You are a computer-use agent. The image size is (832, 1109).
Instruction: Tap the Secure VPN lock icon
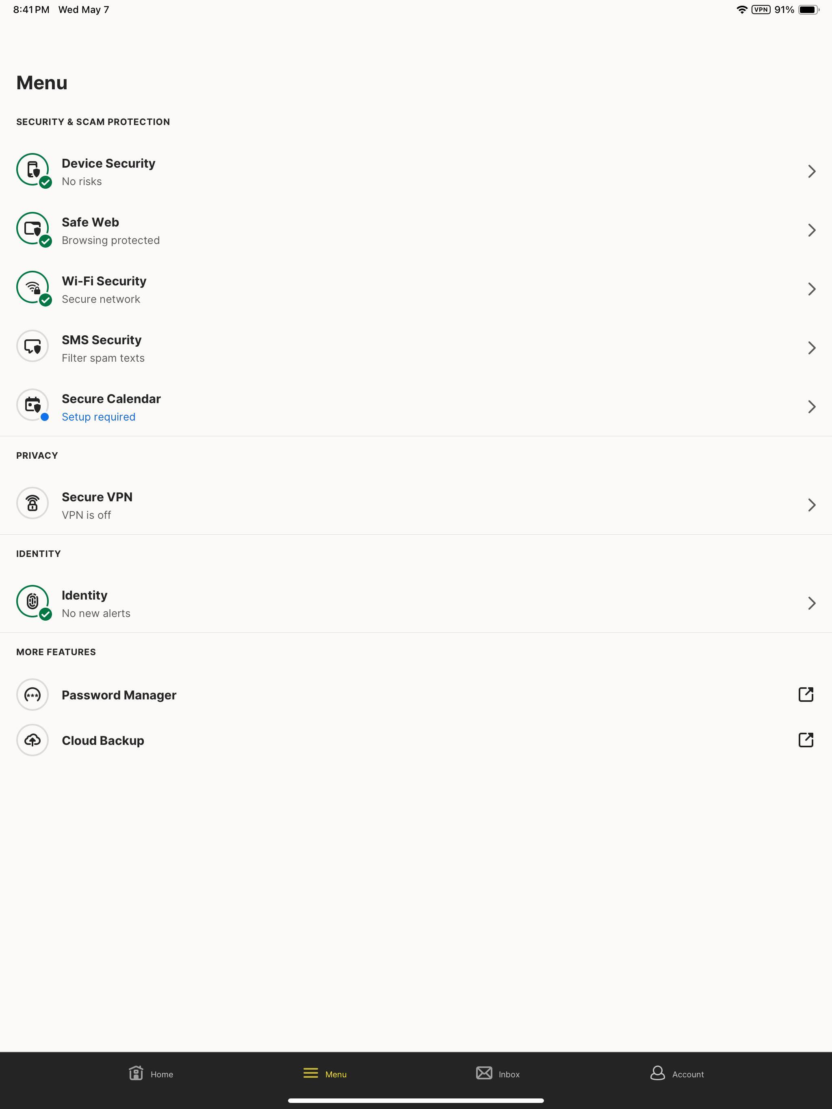coord(32,503)
